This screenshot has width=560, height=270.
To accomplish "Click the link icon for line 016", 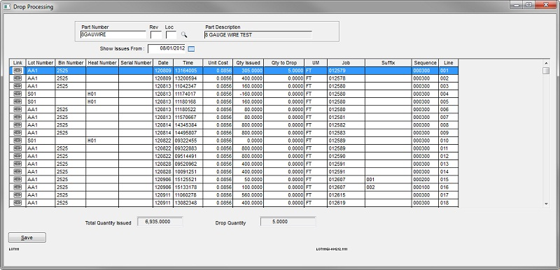I will tap(17, 187).
